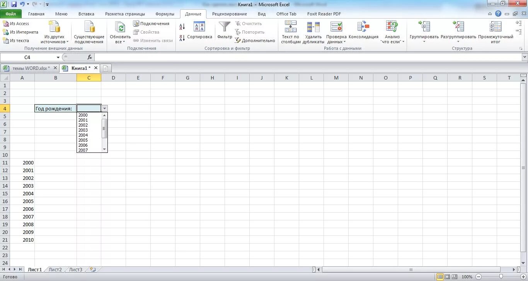
Task: Switch to Normal view in status bar
Action: coord(440,277)
